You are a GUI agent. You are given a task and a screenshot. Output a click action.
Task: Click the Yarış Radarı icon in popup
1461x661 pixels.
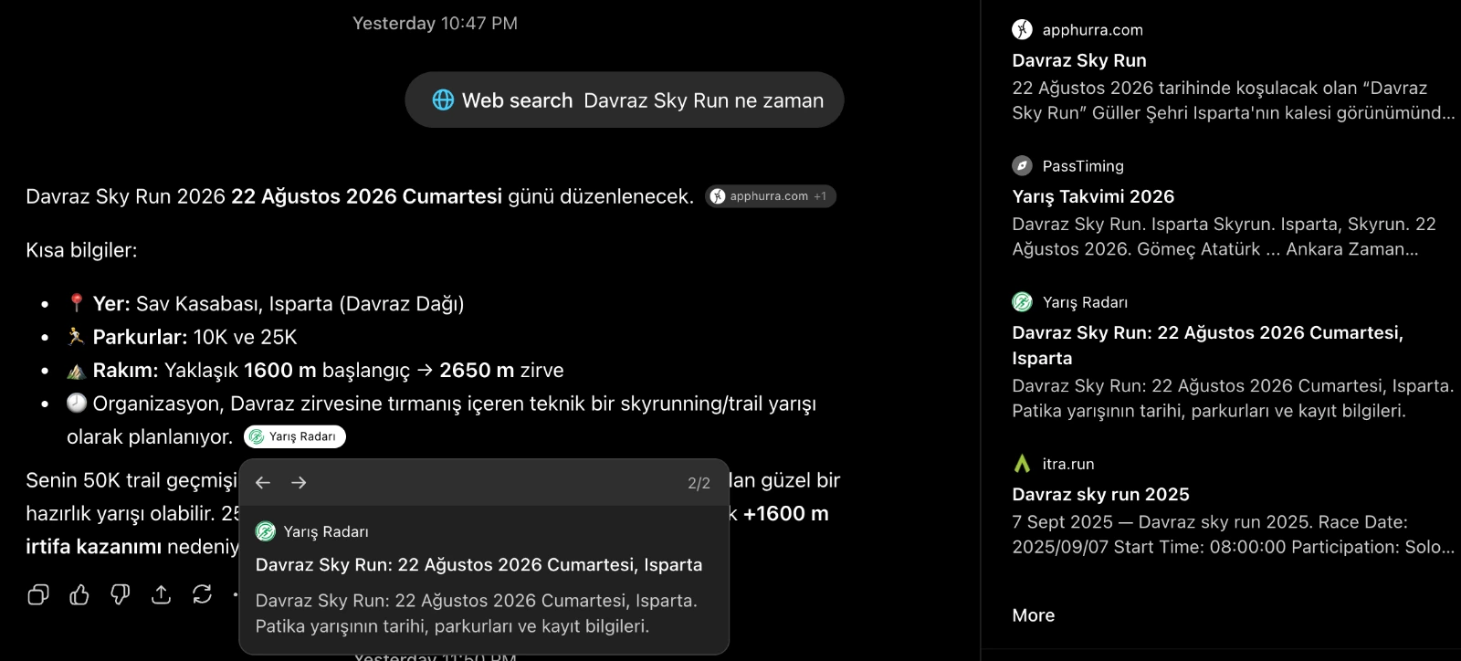coord(266,531)
